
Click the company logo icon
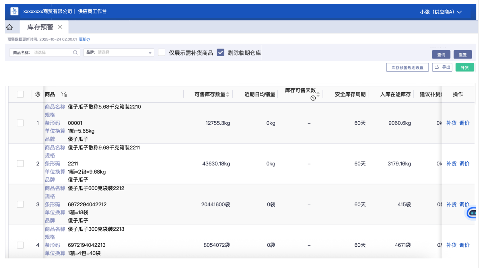14,11
